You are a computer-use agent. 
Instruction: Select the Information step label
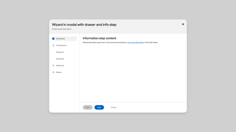click(60, 39)
